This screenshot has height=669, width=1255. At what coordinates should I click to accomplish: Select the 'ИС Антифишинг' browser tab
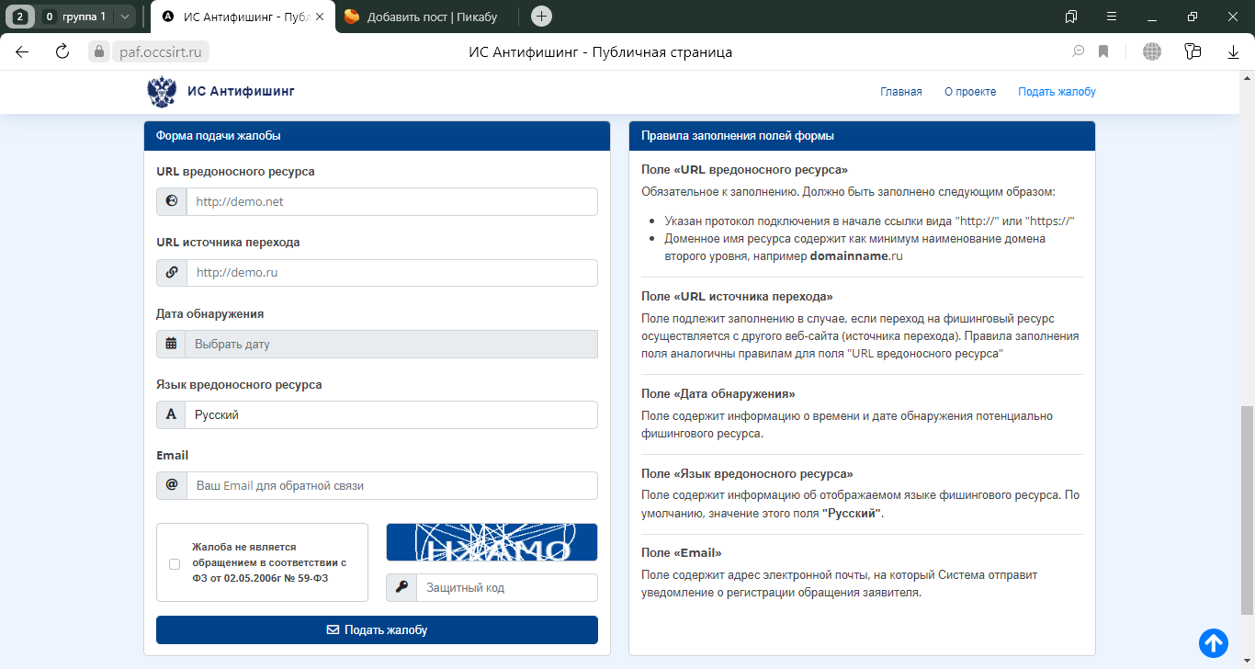pos(243,17)
